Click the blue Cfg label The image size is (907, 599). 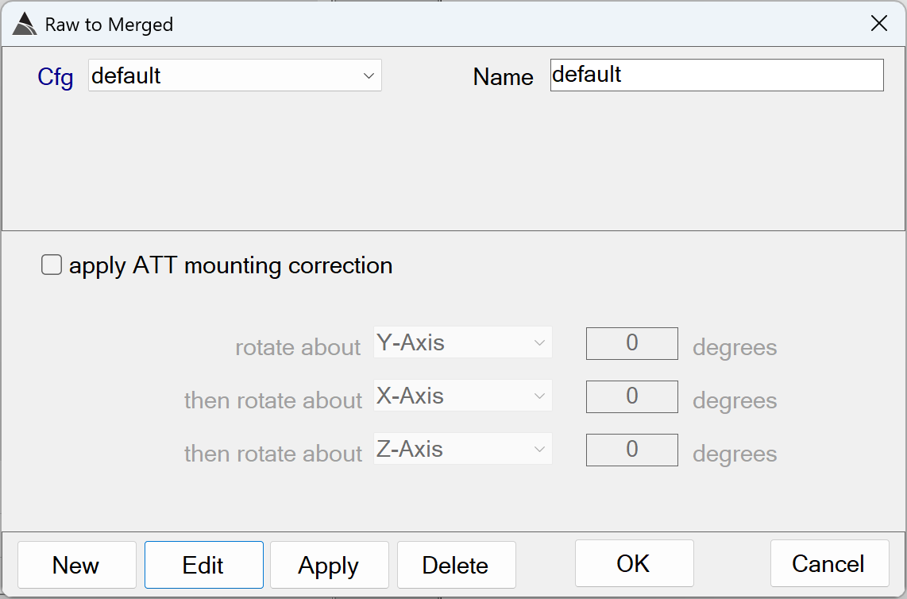coord(56,77)
